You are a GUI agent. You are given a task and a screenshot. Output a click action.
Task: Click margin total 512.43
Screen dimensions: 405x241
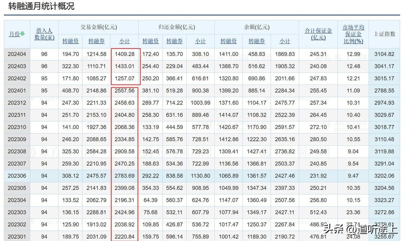point(318,212)
